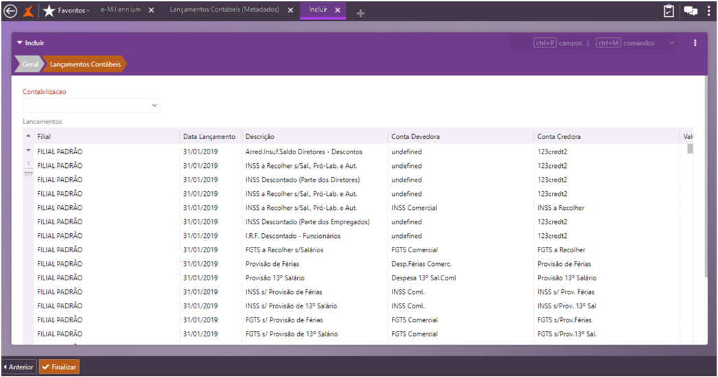
Task: Expand the chevron next to comandos shortcut
Action: pyautogui.click(x=671, y=43)
